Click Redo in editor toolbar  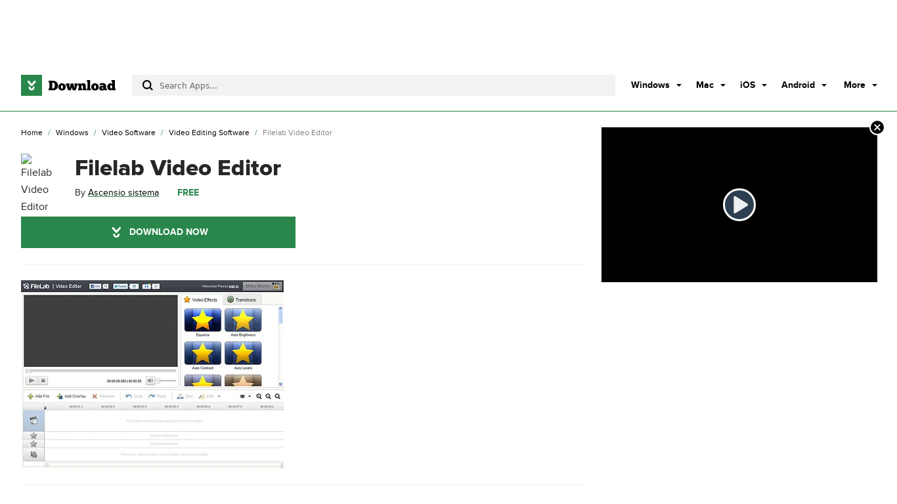tap(157, 396)
